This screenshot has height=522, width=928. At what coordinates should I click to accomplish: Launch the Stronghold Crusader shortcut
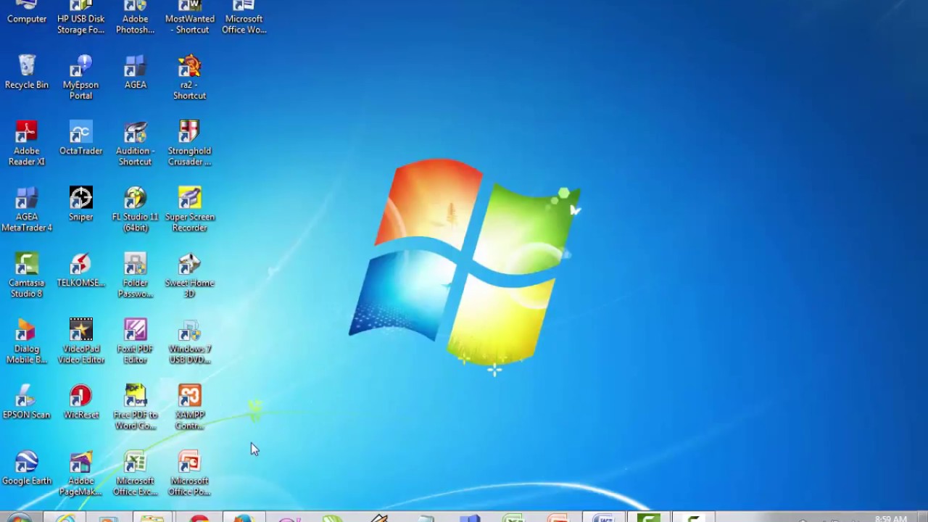(189, 143)
